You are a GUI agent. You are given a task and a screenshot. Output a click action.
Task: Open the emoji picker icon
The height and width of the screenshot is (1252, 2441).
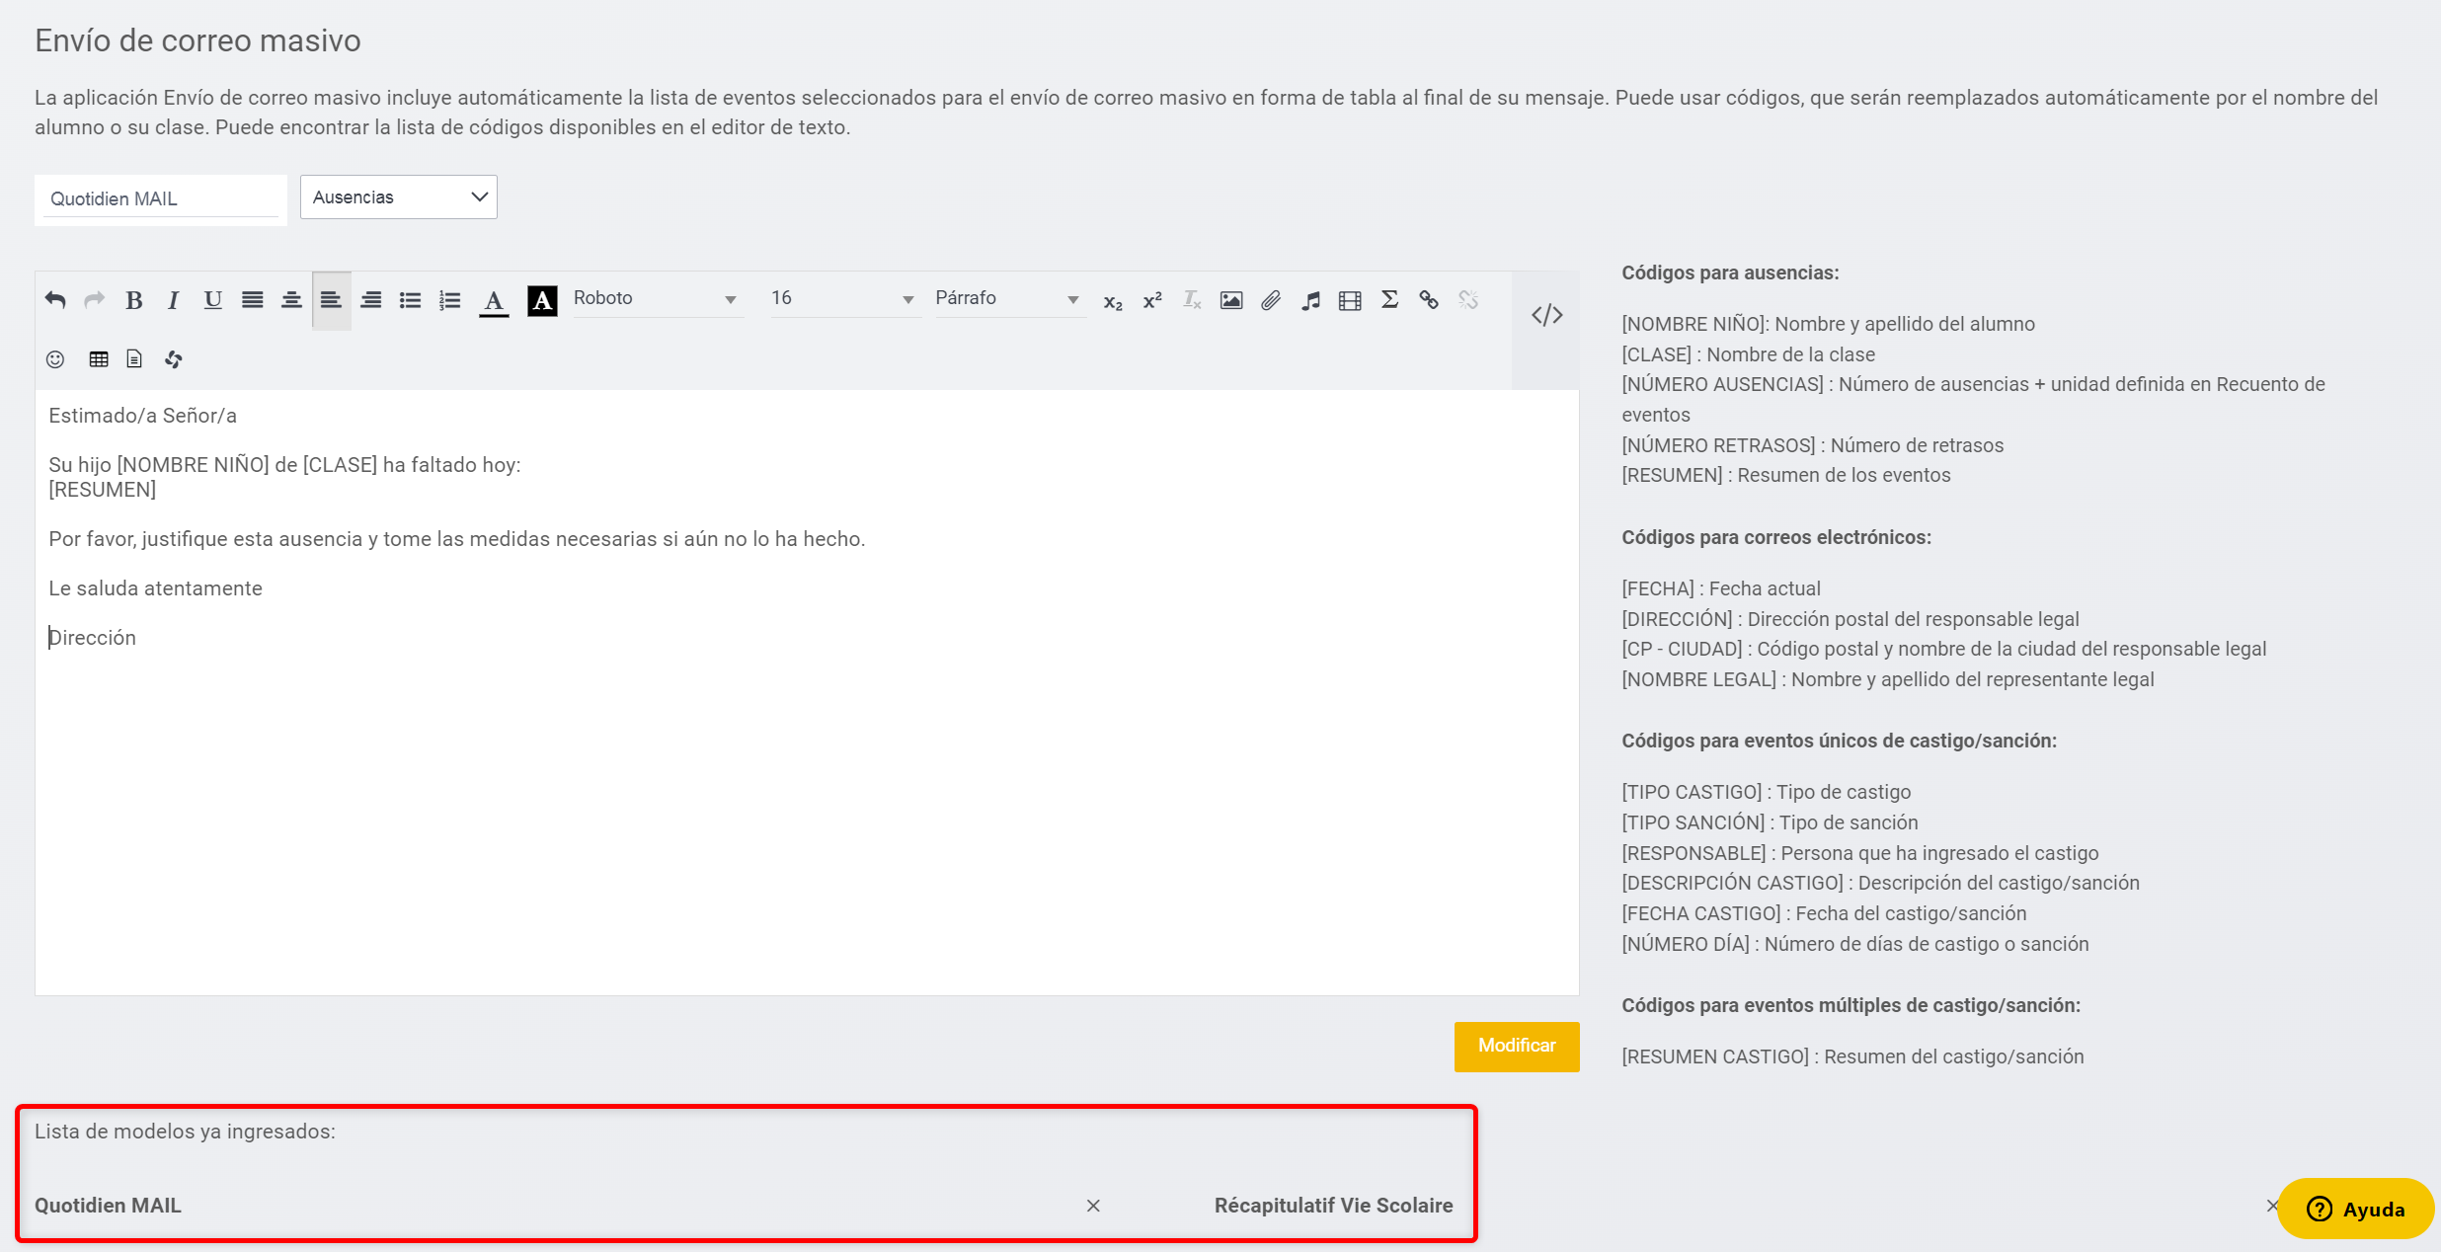click(x=55, y=358)
